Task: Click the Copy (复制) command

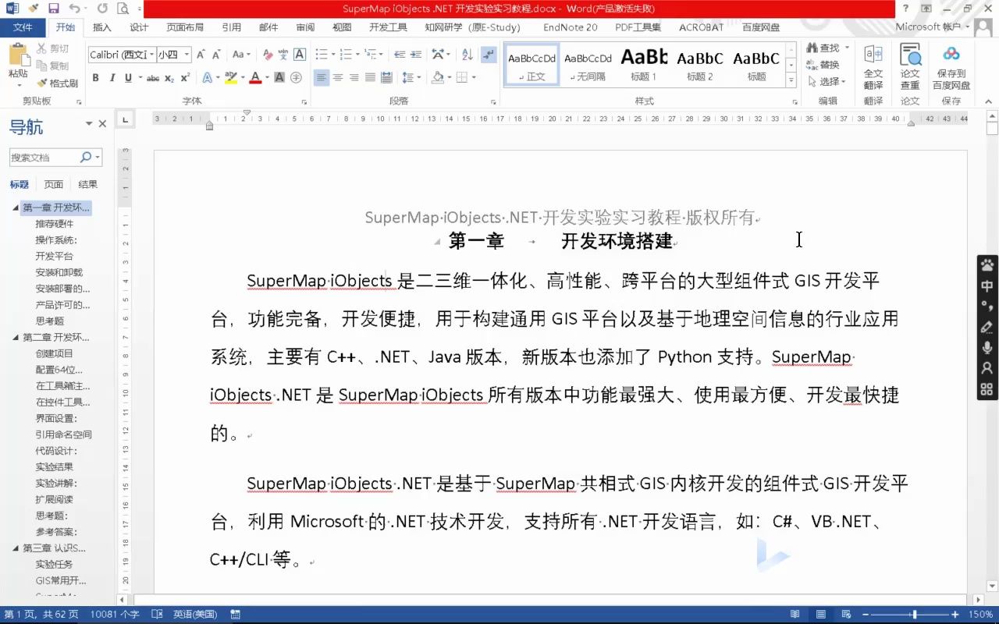Action: tap(53, 66)
